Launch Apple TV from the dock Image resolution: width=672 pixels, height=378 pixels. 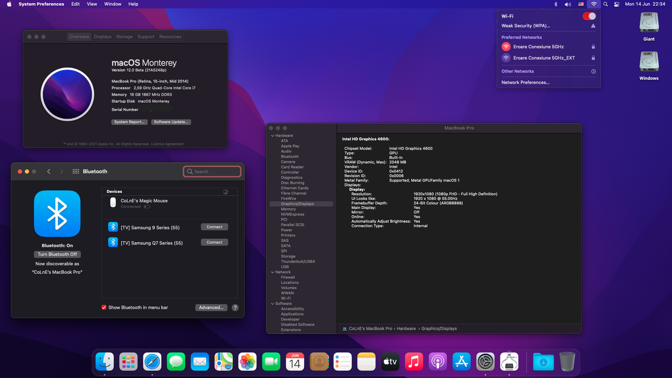390,361
